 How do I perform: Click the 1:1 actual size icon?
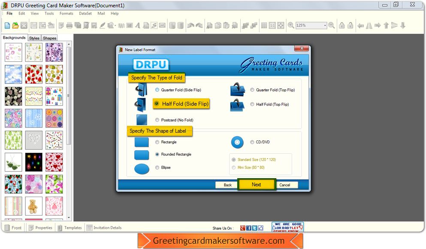point(272,26)
